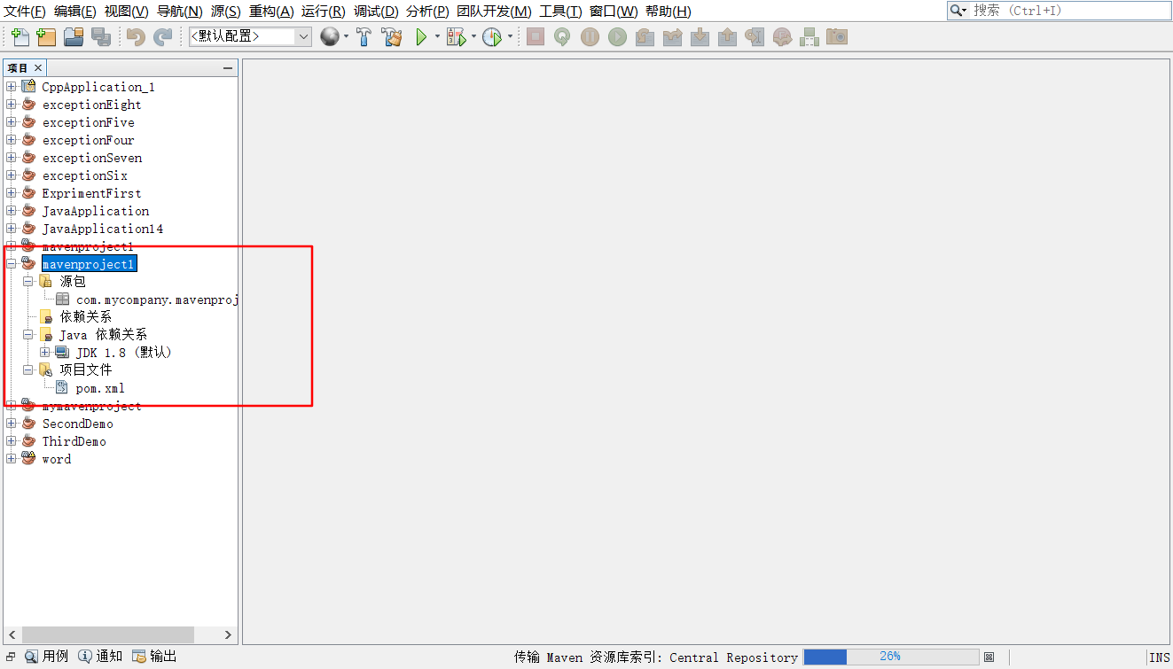Click the Step Out up-arrow icon
Image resolution: width=1173 pixels, height=669 pixels.
(x=727, y=37)
